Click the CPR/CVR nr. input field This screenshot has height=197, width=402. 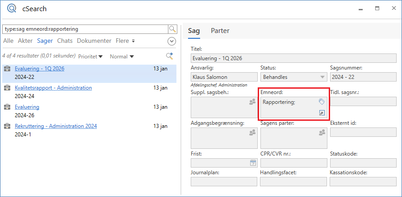293,163
